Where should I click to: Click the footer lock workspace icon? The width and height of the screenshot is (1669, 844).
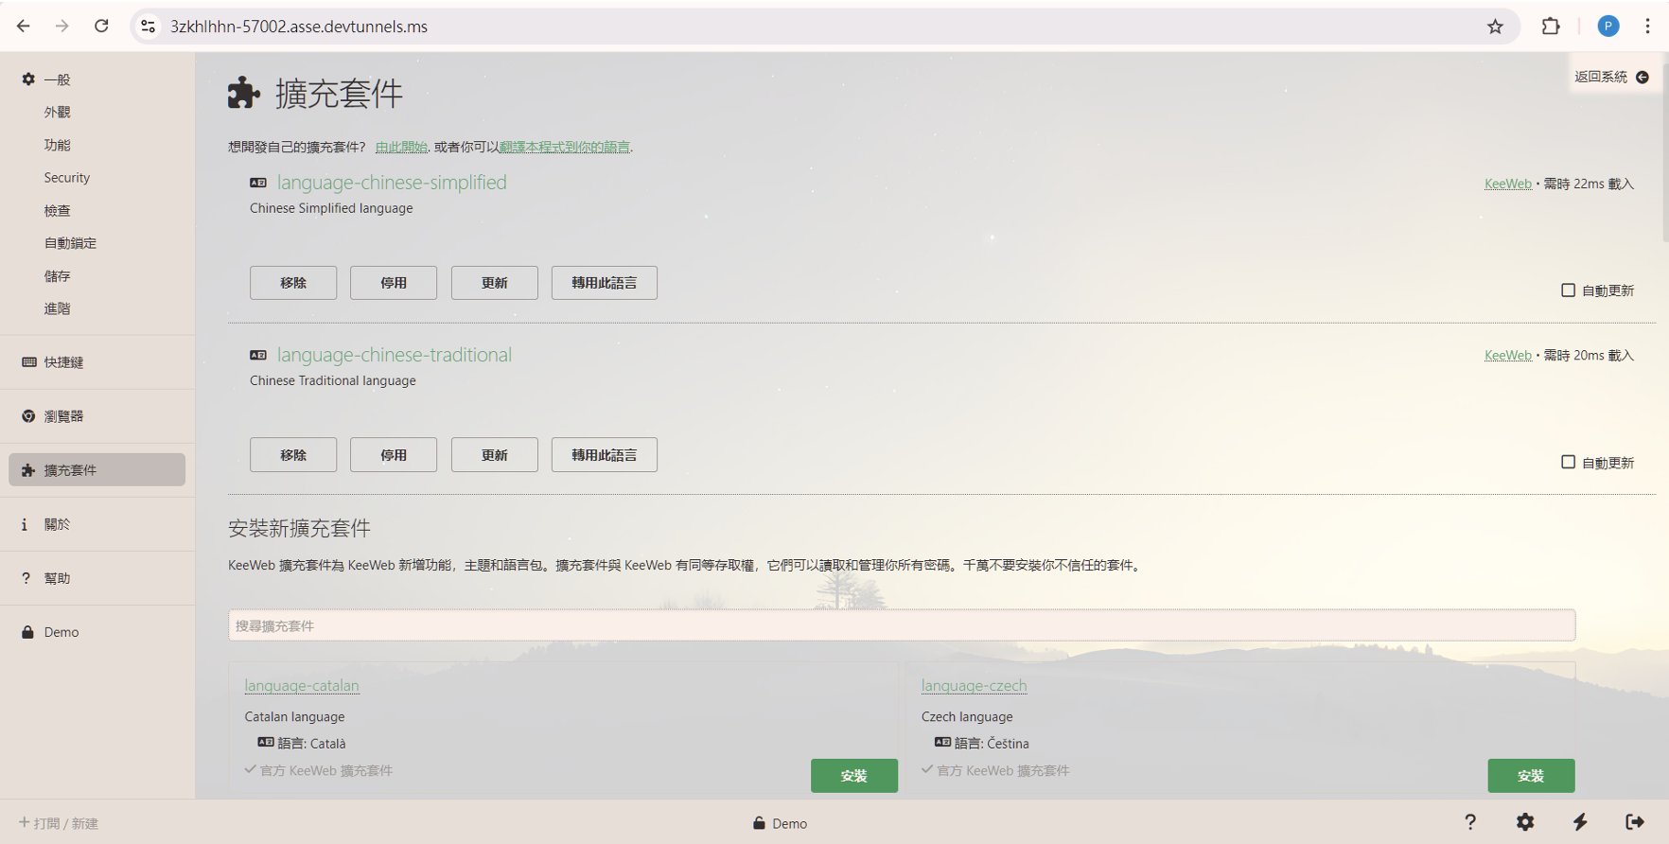pyautogui.click(x=1635, y=822)
